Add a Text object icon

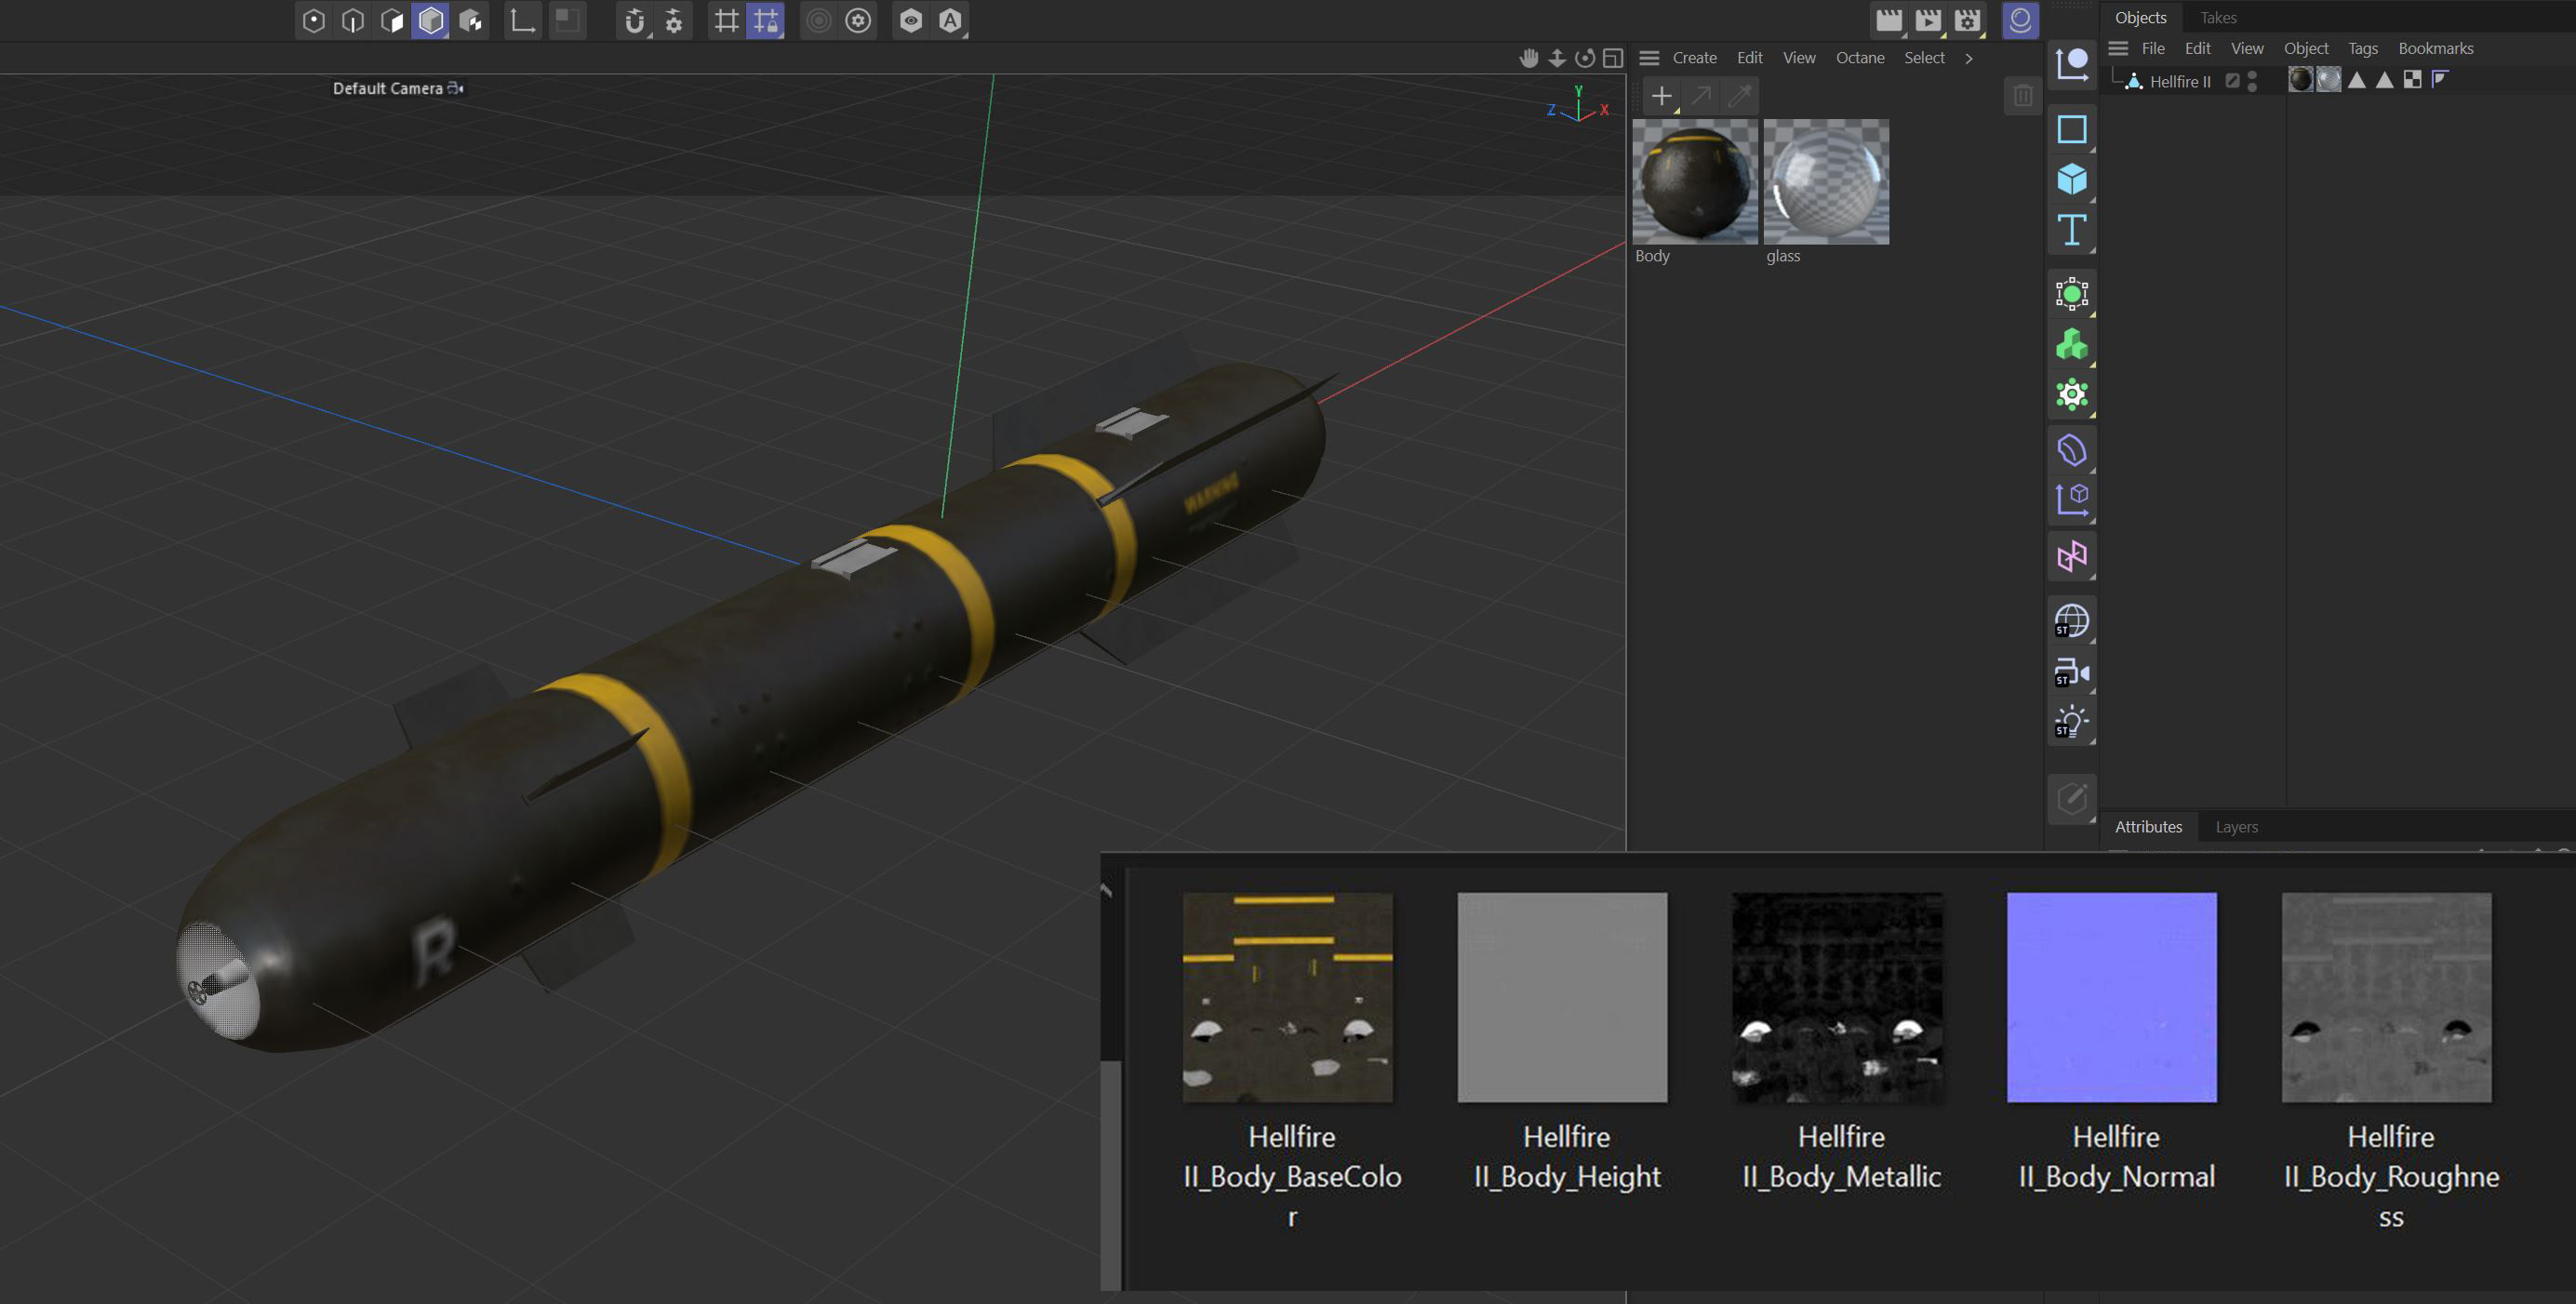[x=2072, y=230]
